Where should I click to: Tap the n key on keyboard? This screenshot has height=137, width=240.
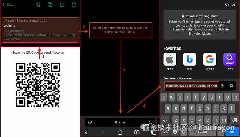click(x=216, y=120)
